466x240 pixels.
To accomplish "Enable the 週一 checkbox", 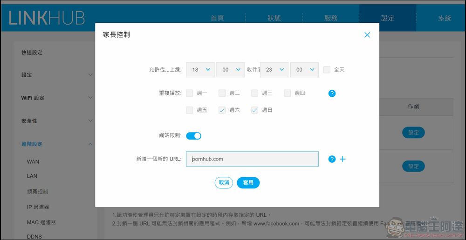I will [x=190, y=93].
